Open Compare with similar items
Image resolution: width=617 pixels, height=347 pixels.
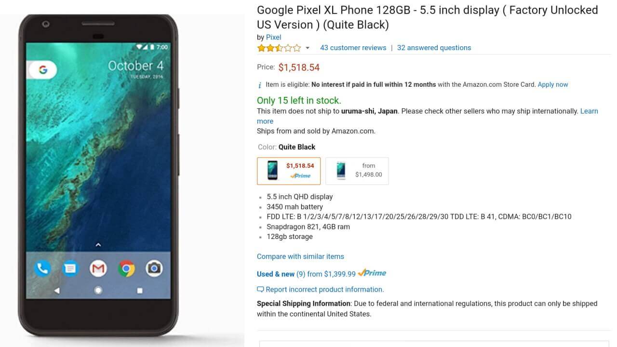[300, 256]
